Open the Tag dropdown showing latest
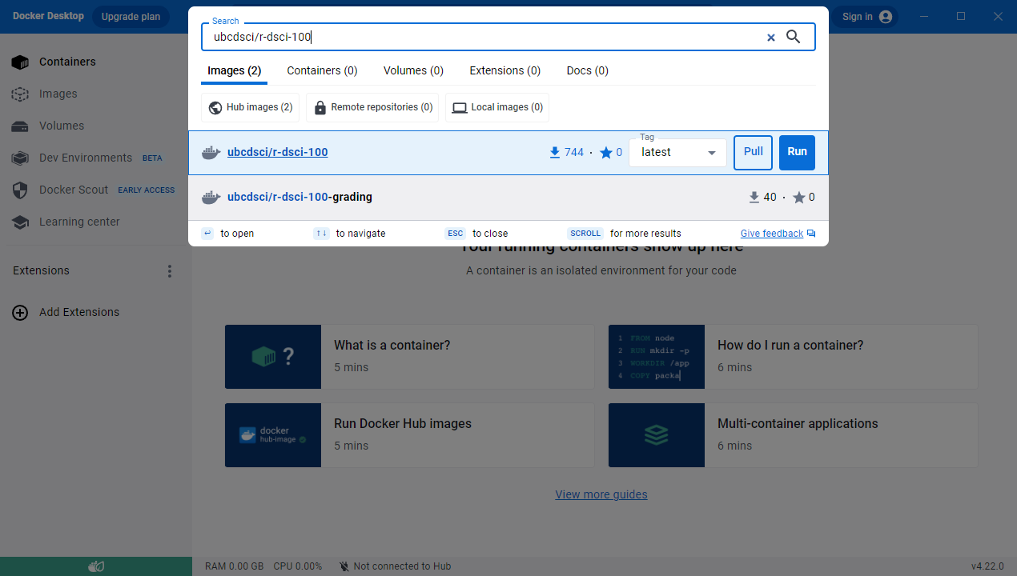Screen dimensions: 1017x576 677,153
